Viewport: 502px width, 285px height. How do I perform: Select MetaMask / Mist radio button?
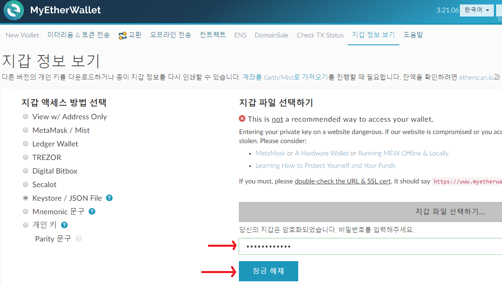click(x=26, y=130)
